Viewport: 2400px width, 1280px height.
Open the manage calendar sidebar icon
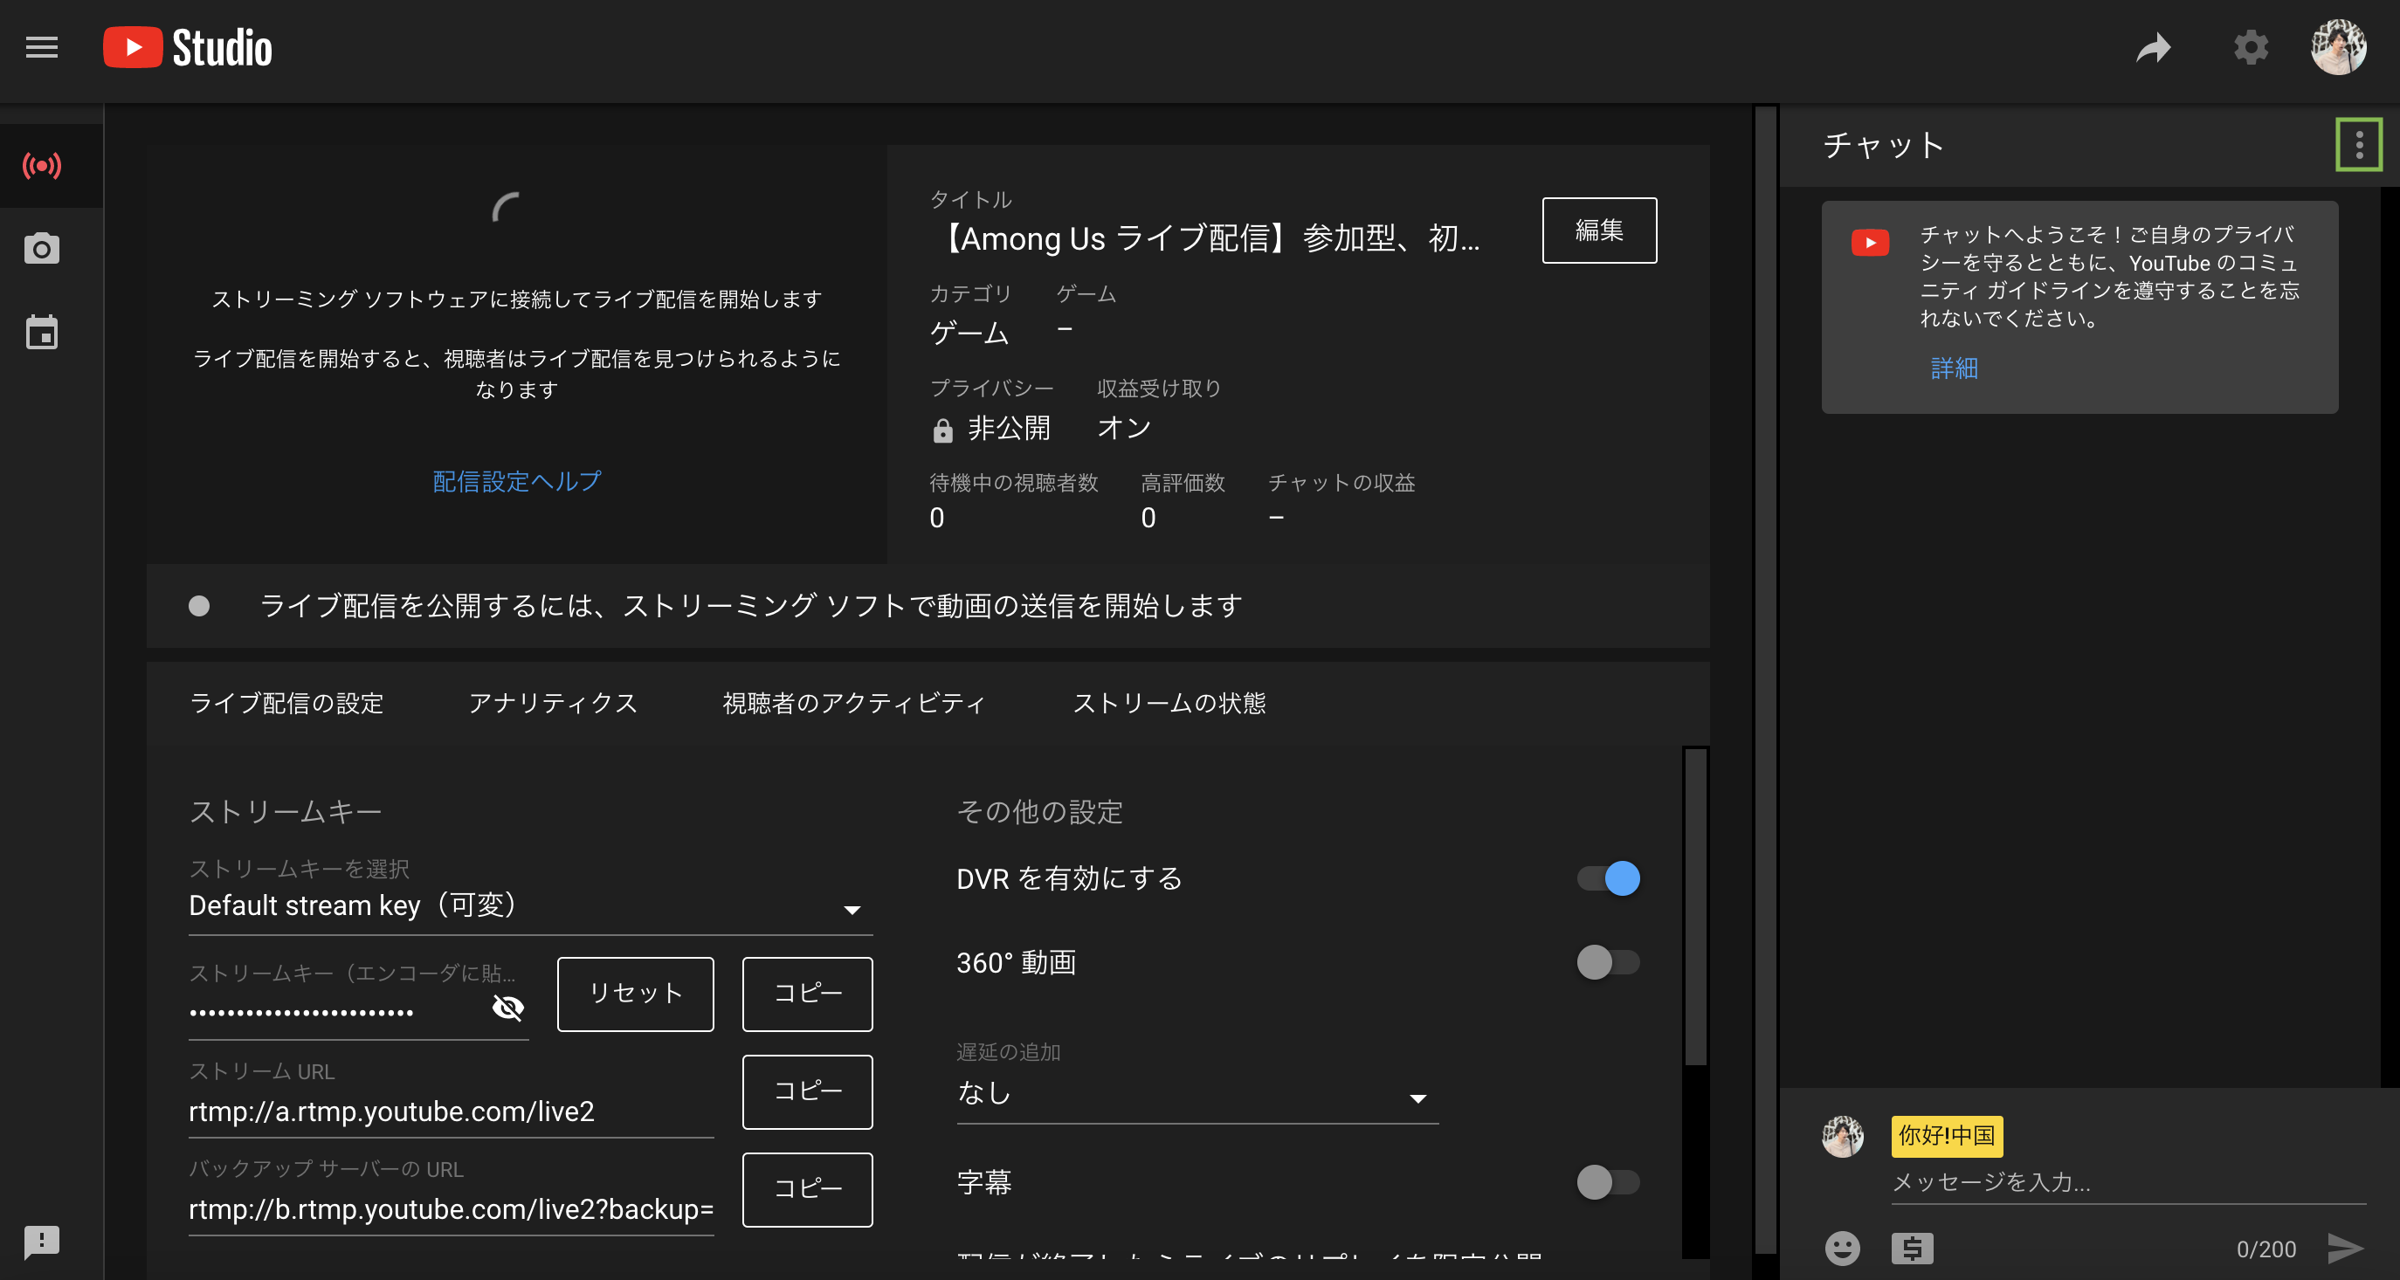pyautogui.click(x=42, y=332)
